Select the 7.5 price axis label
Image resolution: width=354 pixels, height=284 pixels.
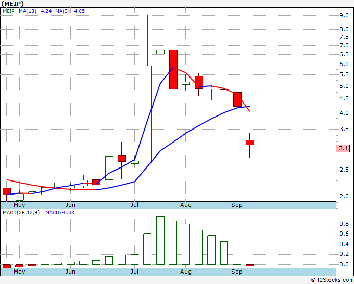[x=344, y=37]
